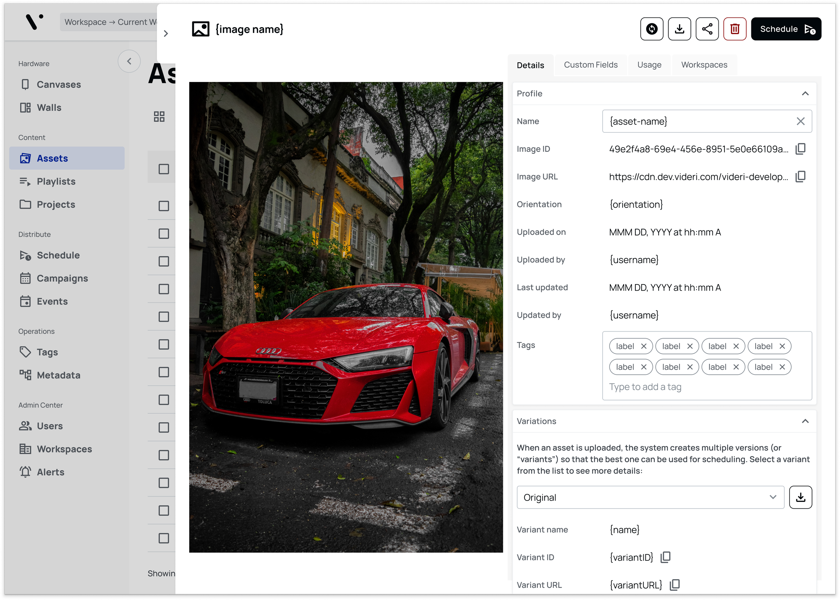
Task: Click the Schedule button
Action: tap(786, 29)
